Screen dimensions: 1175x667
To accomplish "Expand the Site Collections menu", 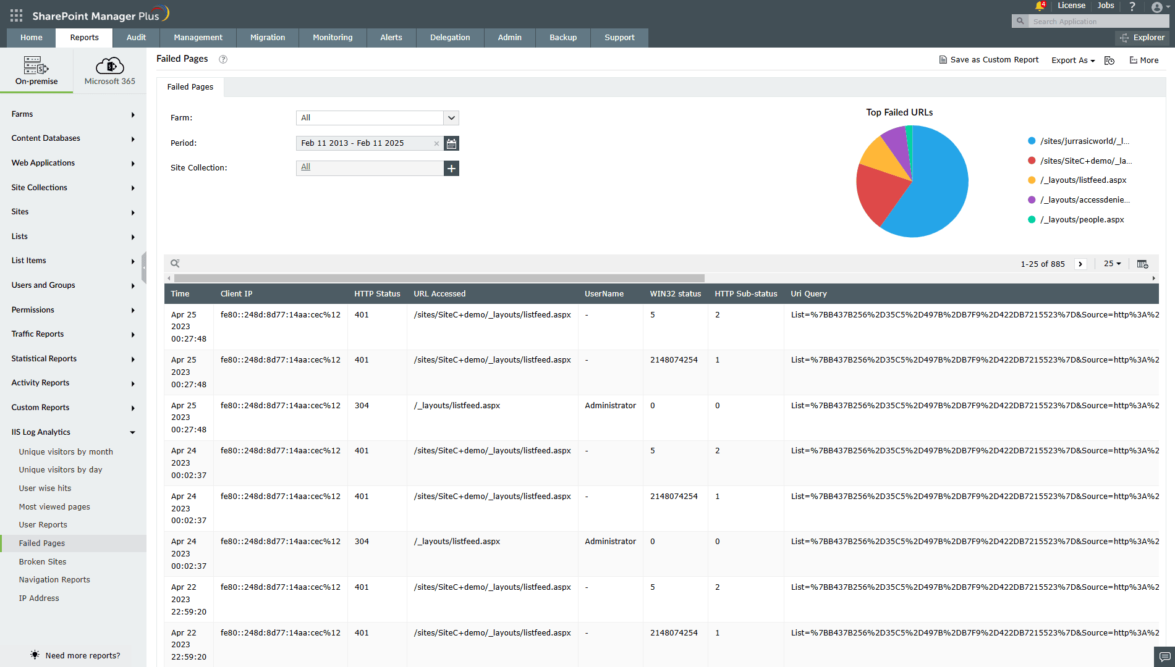I will tap(73, 188).
